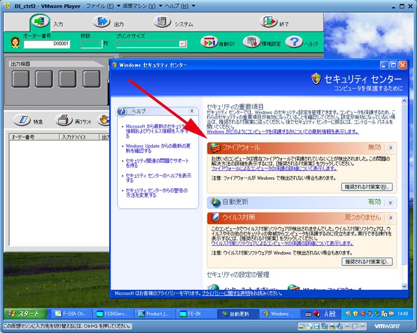417x333 pixels.
Task: Open the プリントサイズ dropdown arrow
Action: (182, 44)
